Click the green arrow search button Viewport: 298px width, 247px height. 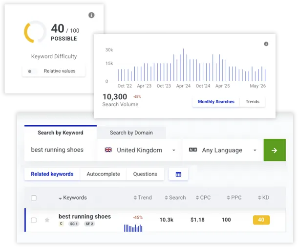pos(275,150)
